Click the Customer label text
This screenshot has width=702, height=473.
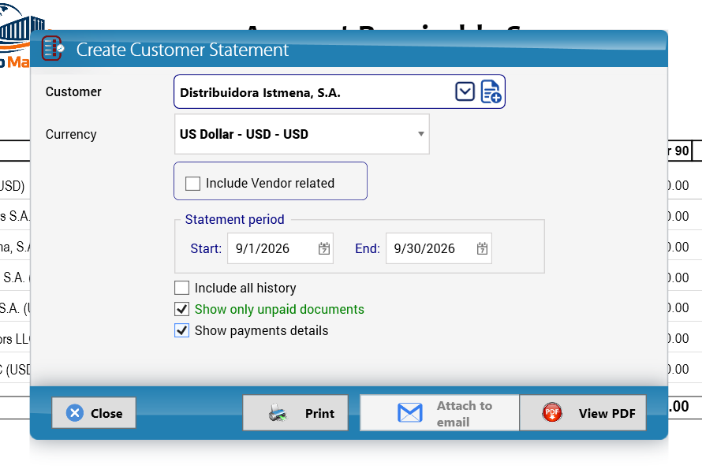(73, 91)
